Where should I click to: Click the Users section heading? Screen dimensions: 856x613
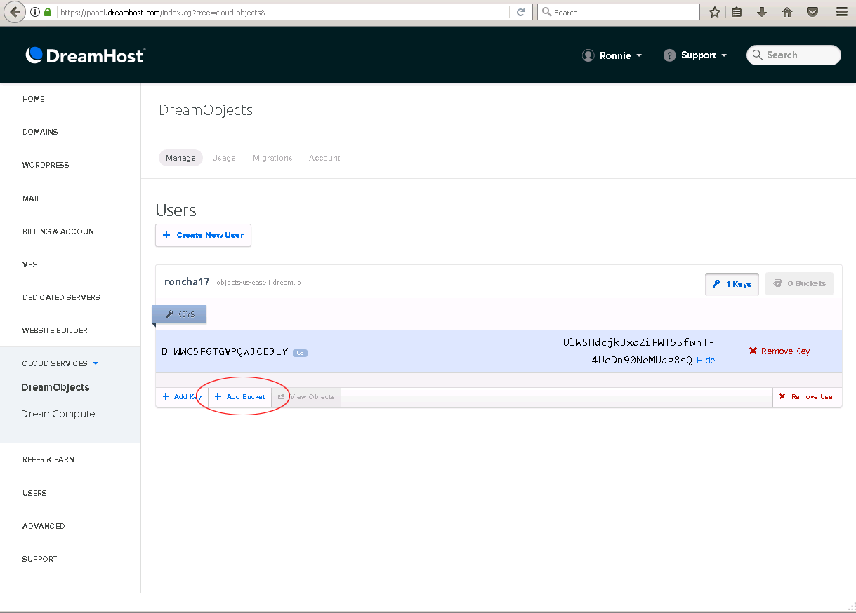(176, 210)
